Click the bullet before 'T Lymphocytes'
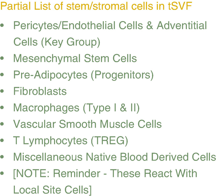 3,141
